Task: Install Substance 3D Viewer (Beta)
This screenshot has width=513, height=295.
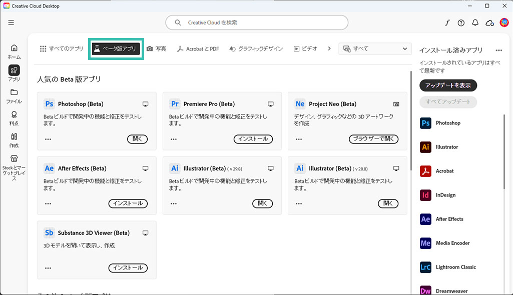Action: 128,267
